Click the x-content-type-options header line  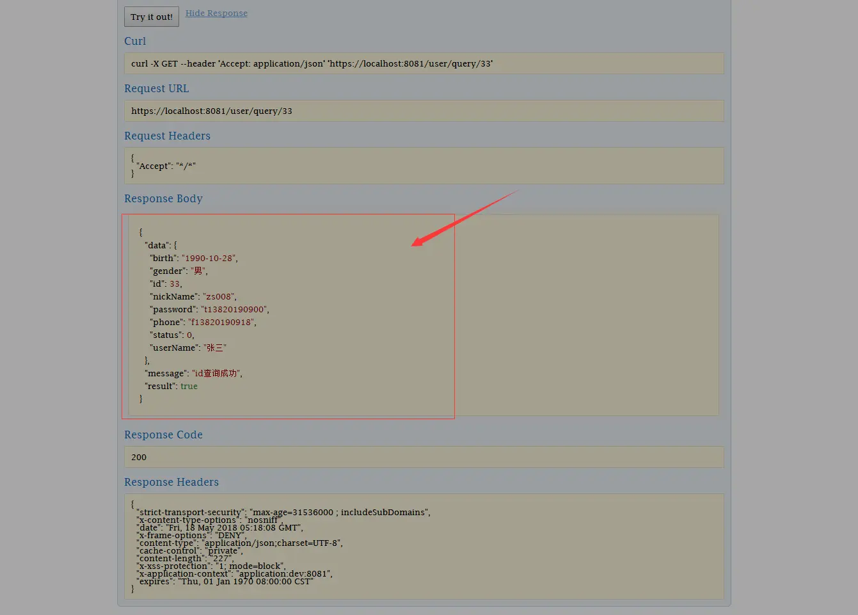210,520
